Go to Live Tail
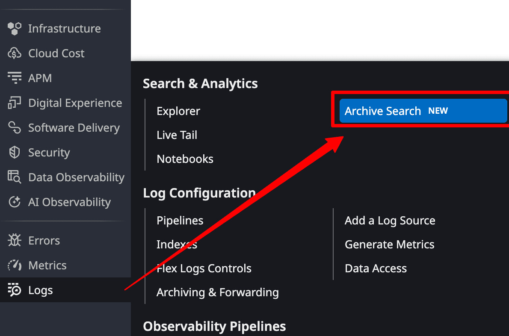 177,135
